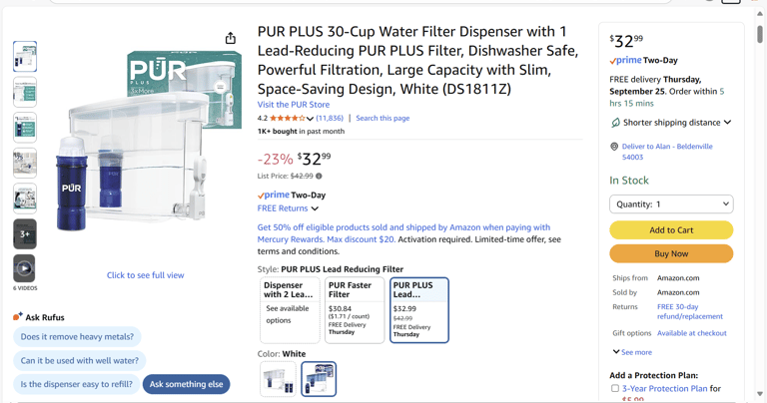This screenshot has width=767, height=403.
Task: Expand the Shorter shipping distance section
Action: pos(671,123)
